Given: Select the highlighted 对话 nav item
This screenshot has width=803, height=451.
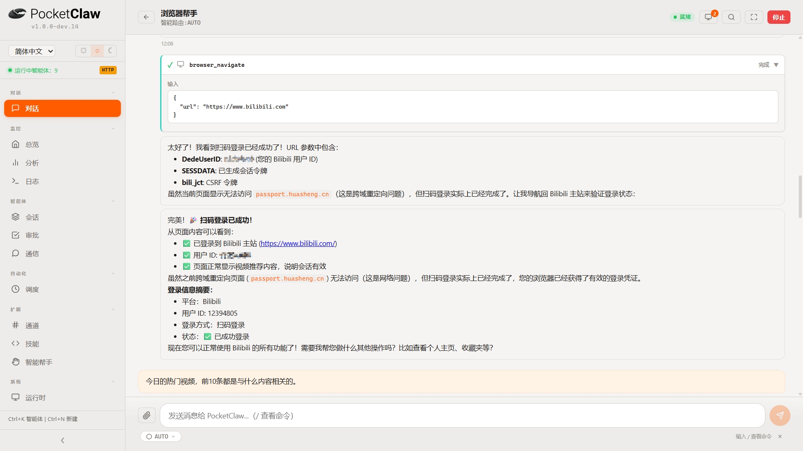Looking at the screenshot, I should pyautogui.click(x=63, y=109).
